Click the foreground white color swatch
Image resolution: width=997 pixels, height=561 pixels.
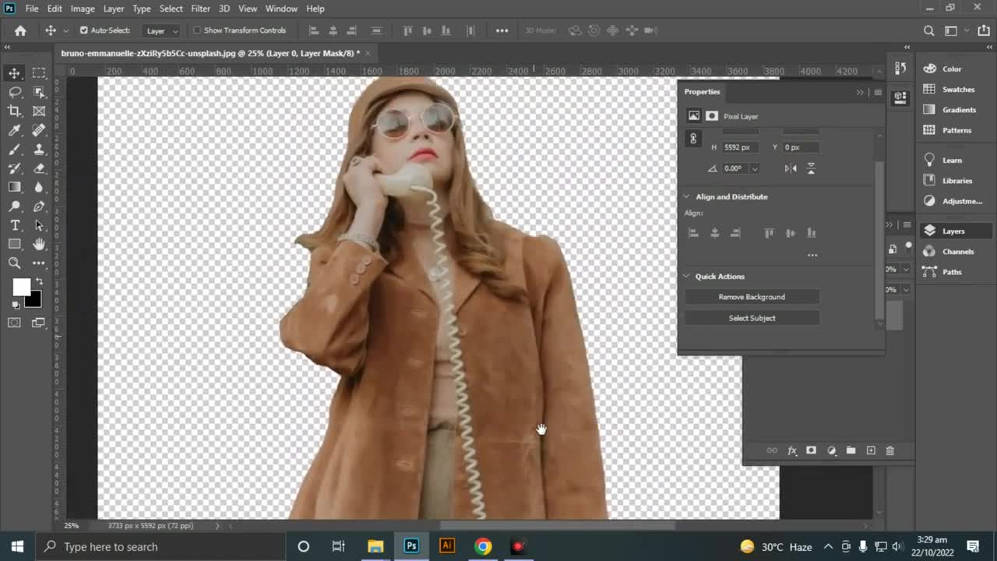coord(21,287)
